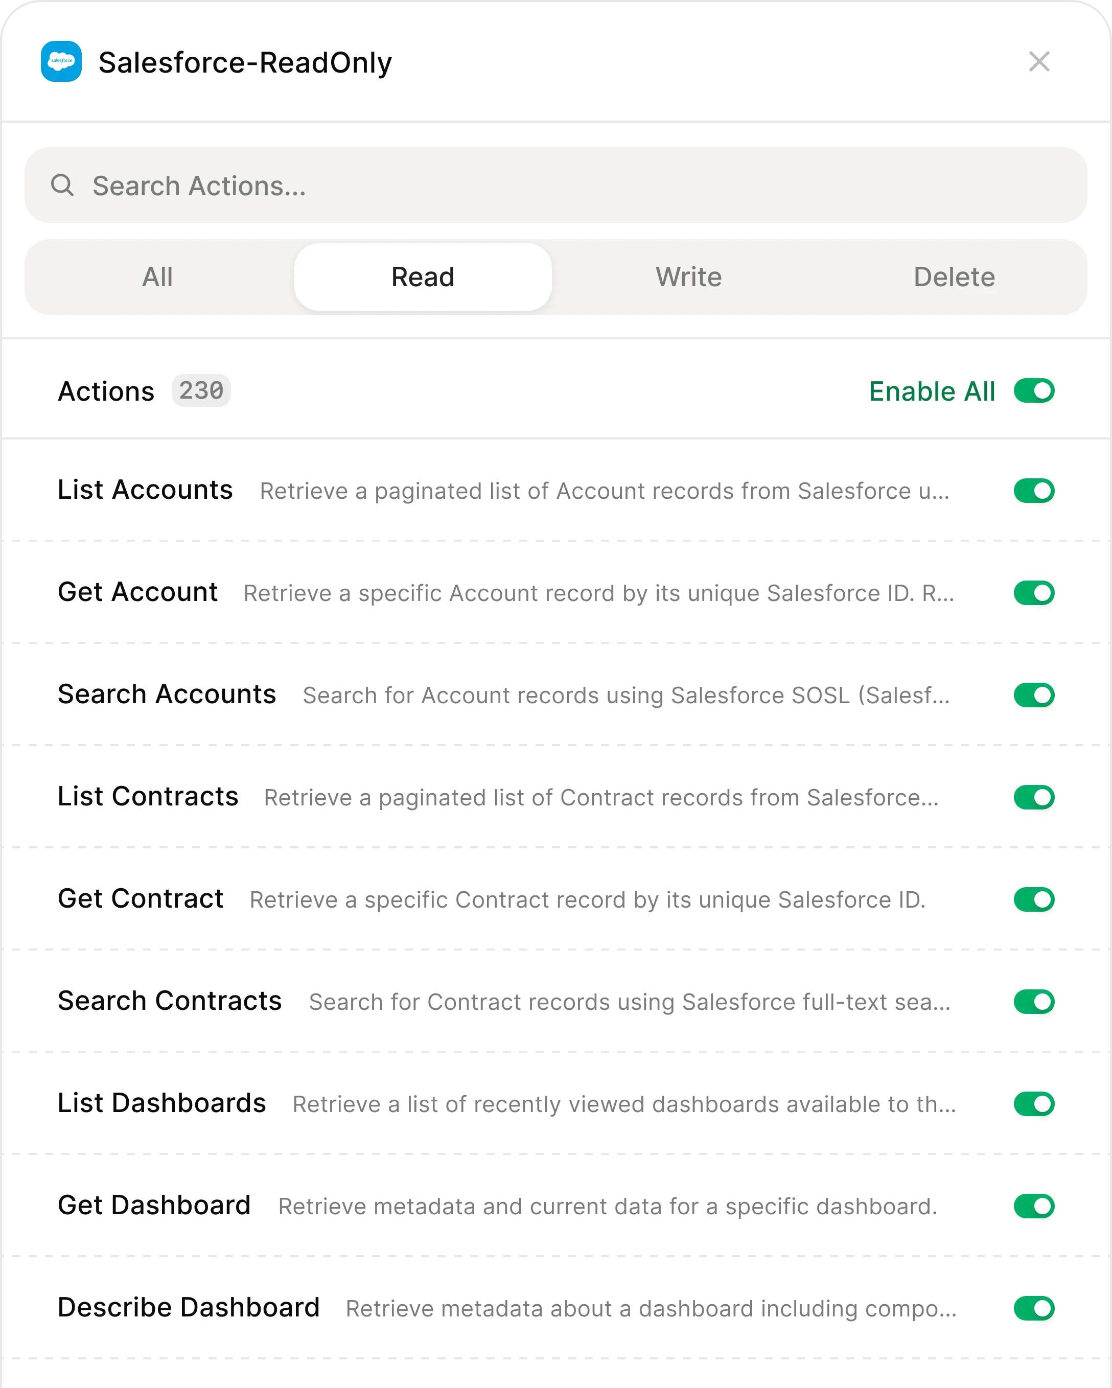Select the Describe Dashboard action title
The image size is (1112, 1388).
[x=189, y=1308]
